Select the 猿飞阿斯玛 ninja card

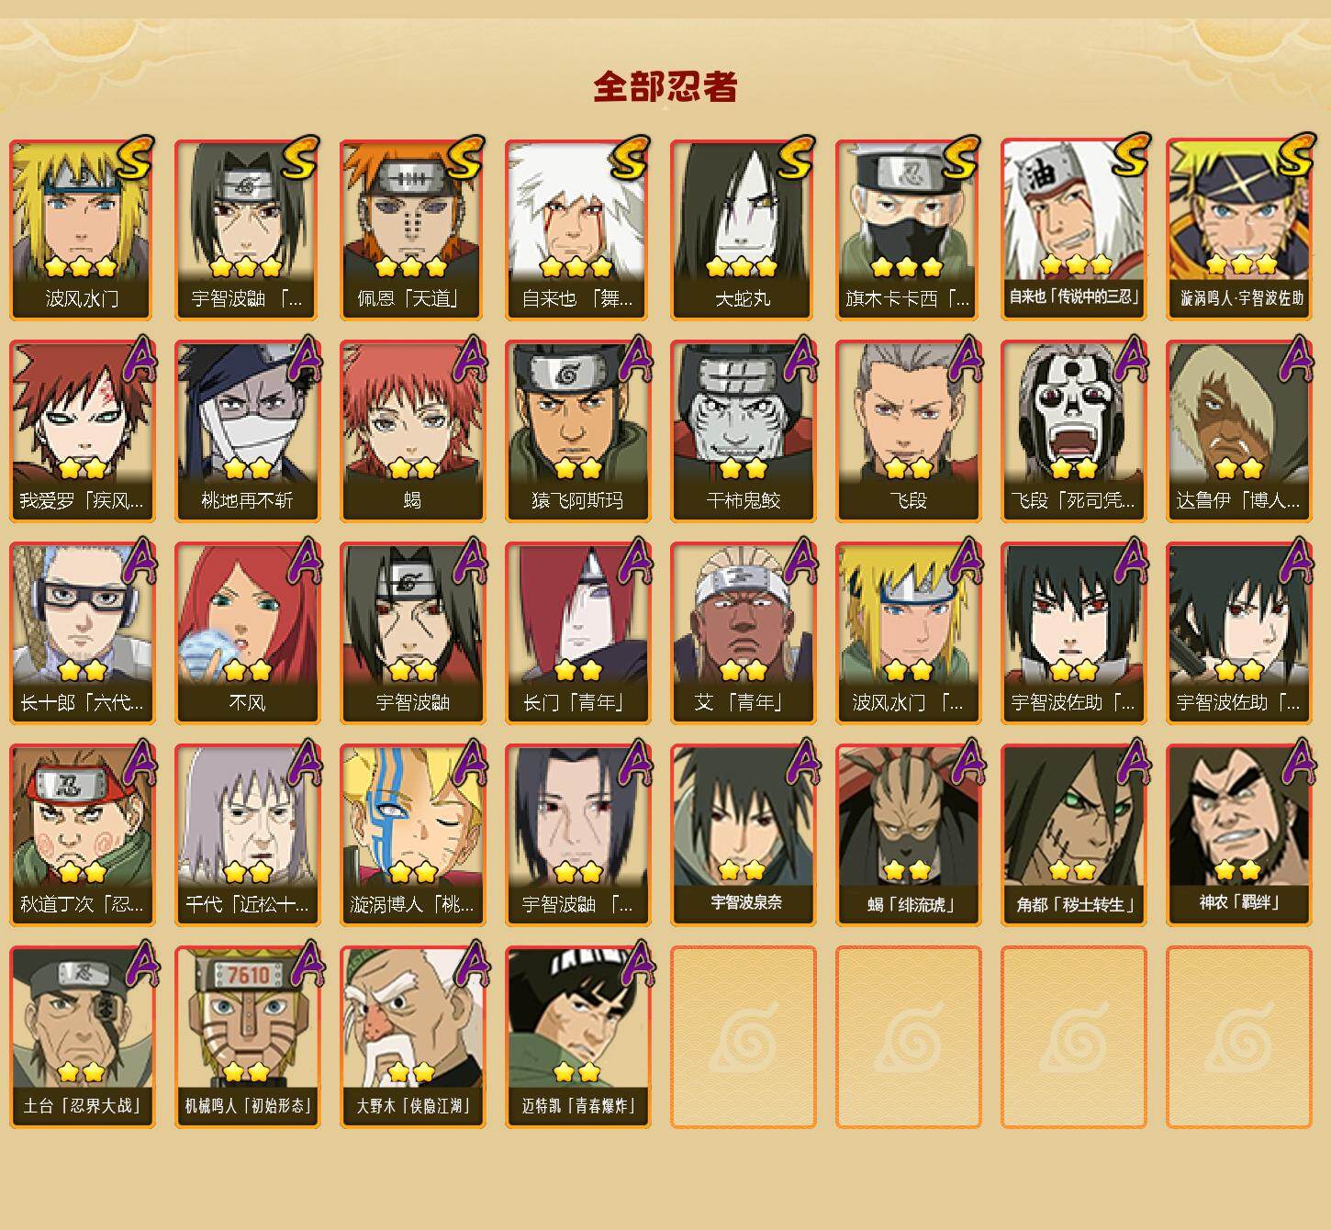[x=577, y=431]
